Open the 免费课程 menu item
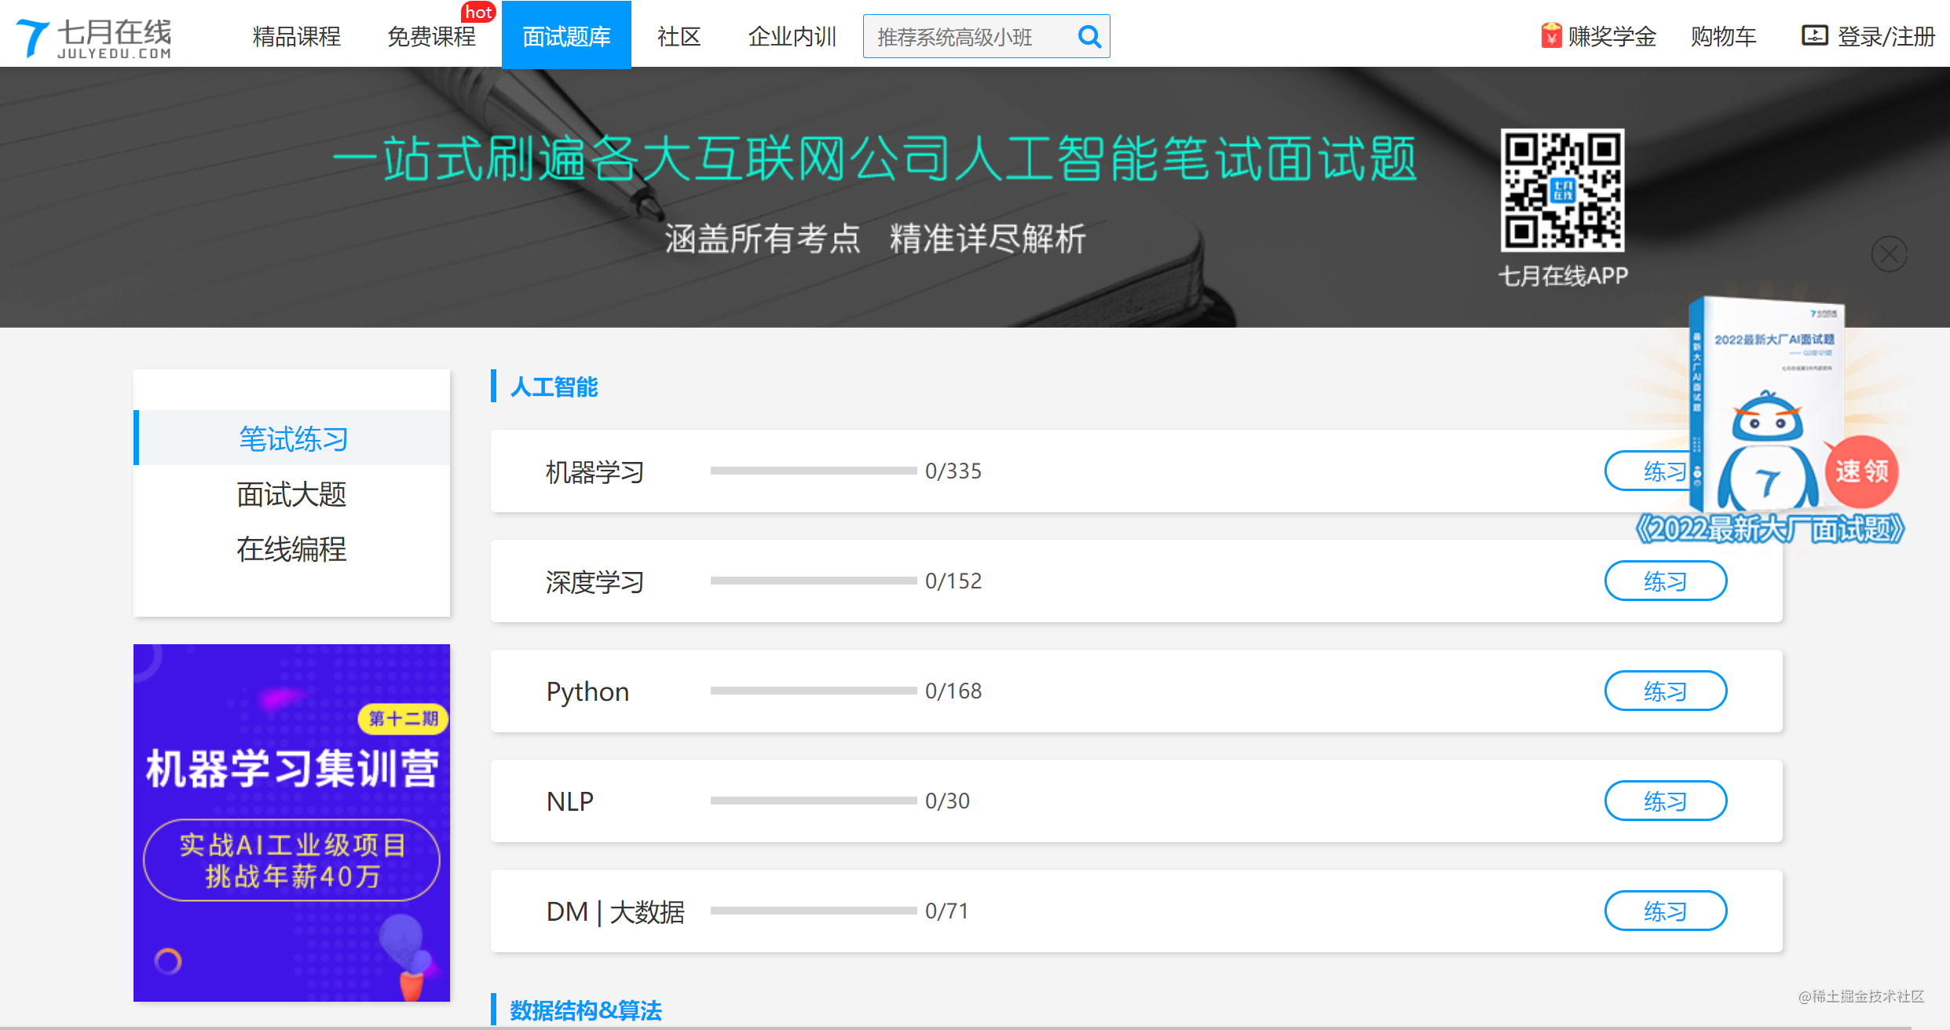Image resolution: width=1950 pixels, height=1030 pixels. (431, 36)
